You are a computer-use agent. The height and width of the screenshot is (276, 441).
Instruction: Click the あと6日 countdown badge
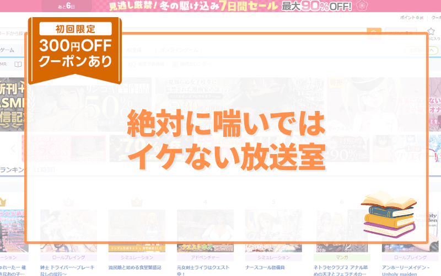66,6
